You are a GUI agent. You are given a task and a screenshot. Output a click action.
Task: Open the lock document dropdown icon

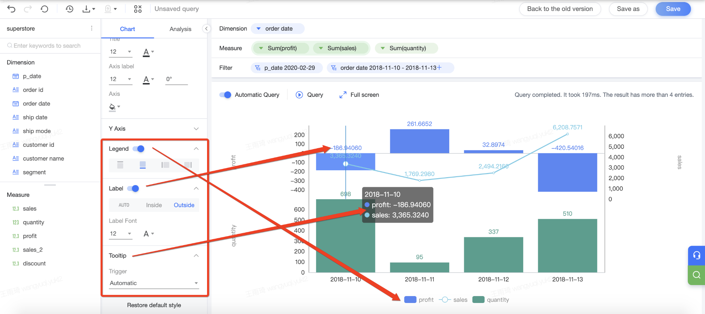110,9
